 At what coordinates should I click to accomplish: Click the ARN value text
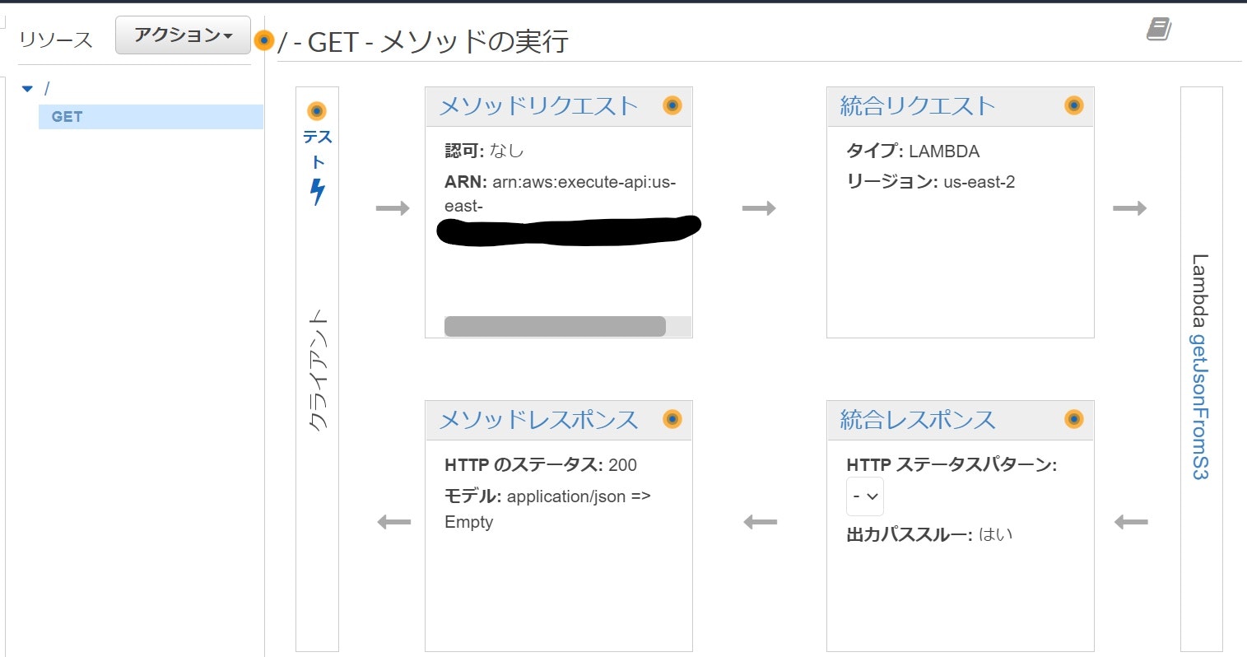coord(560,194)
